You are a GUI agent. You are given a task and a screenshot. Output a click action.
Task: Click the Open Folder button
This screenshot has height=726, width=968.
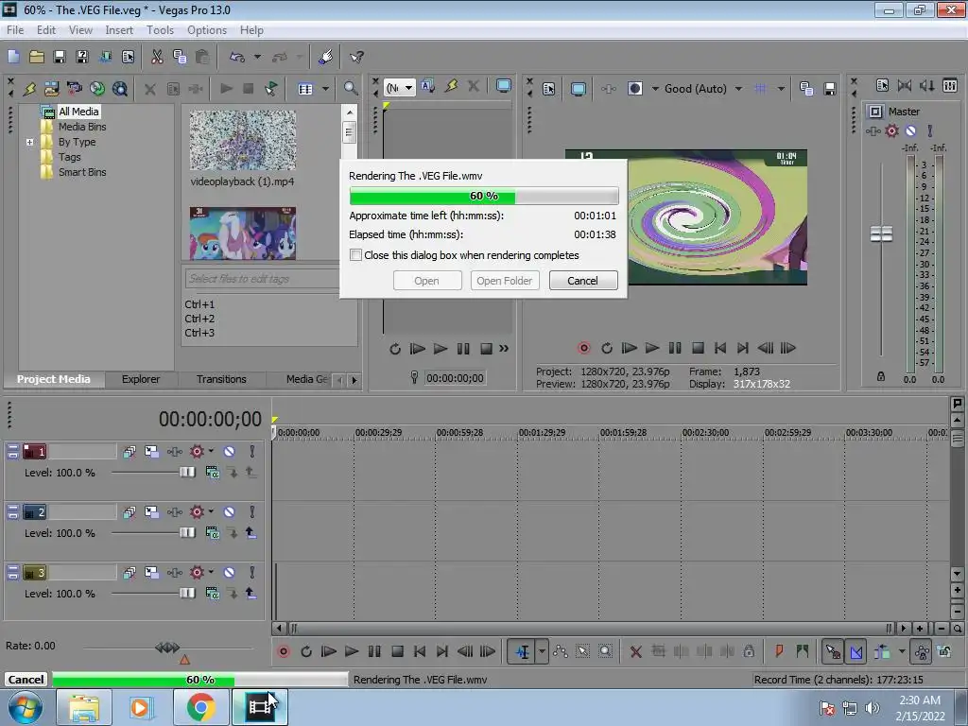505,280
